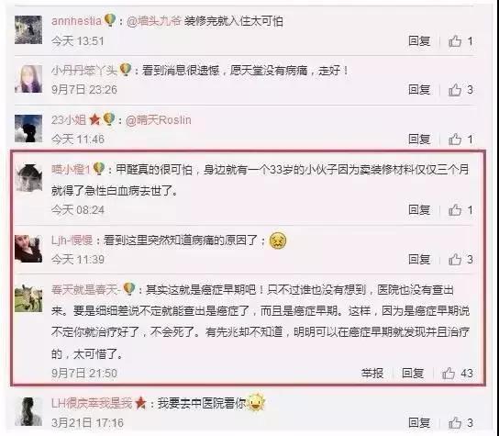Like annhestia's comment with thumbs-up icon

point(455,41)
